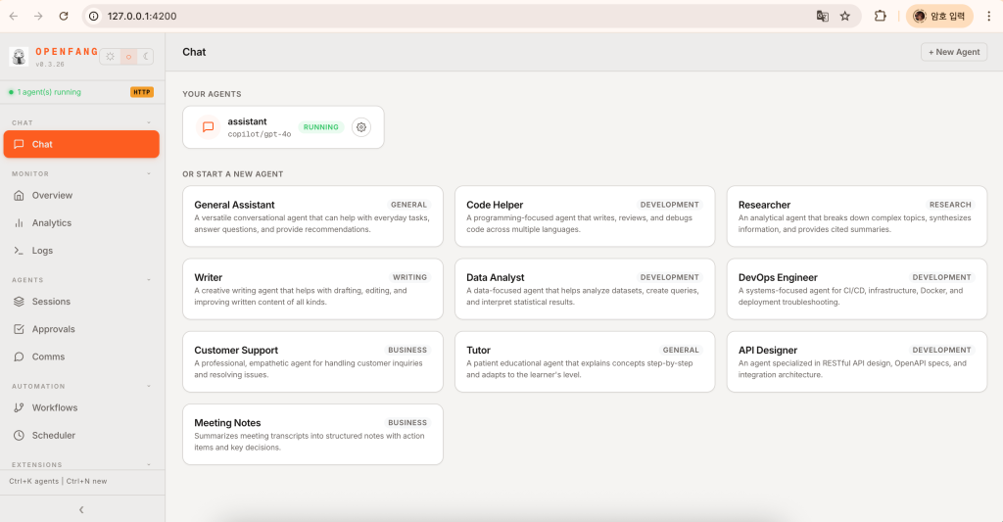Open Logs via terminal prompt icon
Image resolution: width=1003 pixels, height=522 pixels.
pos(19,251)
